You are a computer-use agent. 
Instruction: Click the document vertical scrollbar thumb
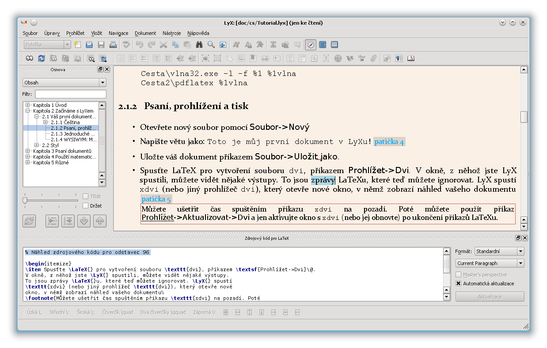[x=524, y=117]
